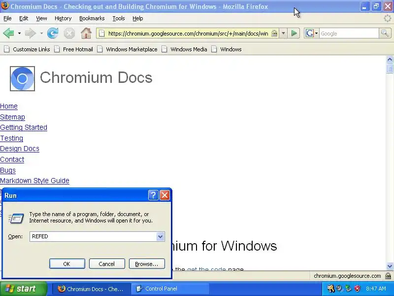
Task: Follow the Design Docs link
Action: pos(20,148)
